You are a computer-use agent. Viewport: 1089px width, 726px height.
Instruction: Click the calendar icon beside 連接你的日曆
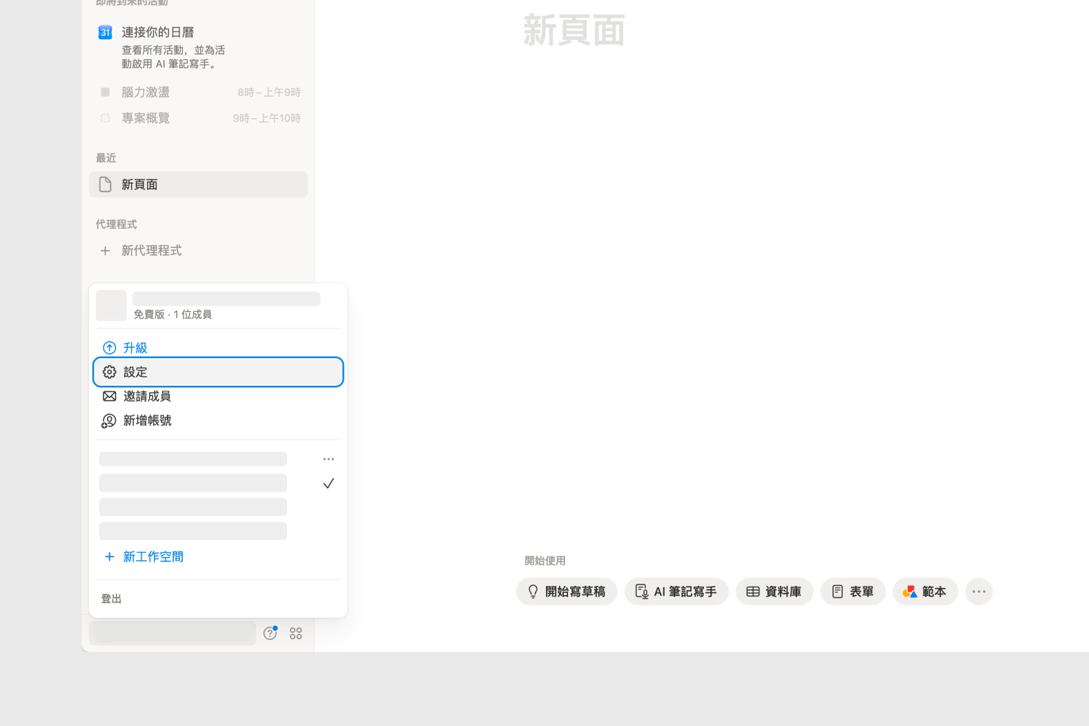pyautogui.click(x=105, y=32)
